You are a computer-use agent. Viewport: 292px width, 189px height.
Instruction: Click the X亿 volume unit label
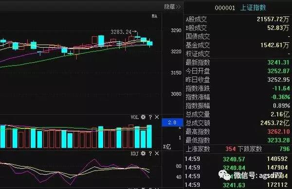coord(167,147)
